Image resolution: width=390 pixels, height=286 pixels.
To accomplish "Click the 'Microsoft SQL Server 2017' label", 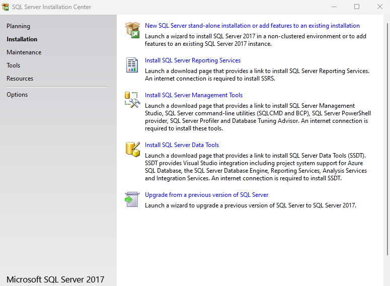I will pos(55,279).
